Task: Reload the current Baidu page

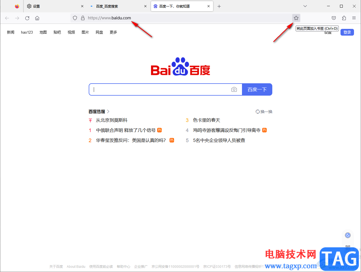Action: click(x=27, y=18)
